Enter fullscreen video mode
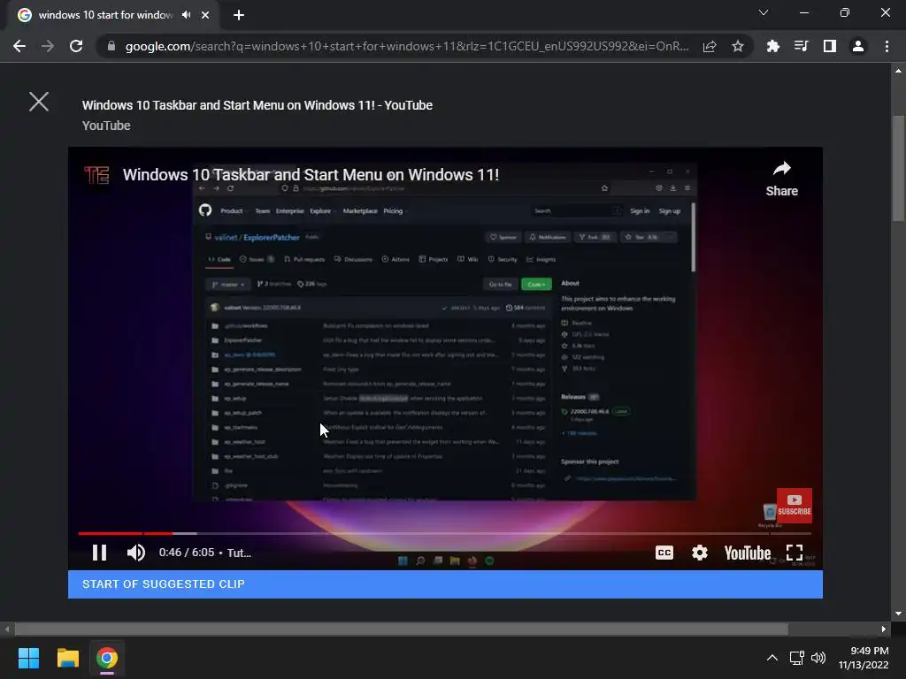Viewport: 906px width, 679px height. click(x=795, y=553)
